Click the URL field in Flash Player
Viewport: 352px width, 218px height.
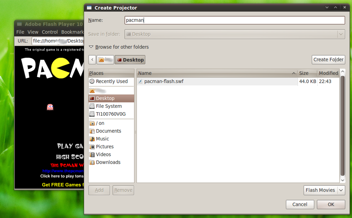coord(58,41)
